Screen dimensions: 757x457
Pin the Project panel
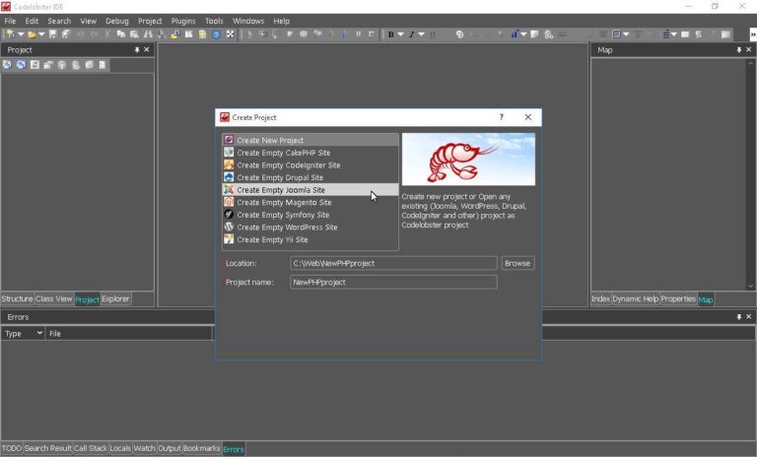click(x=137, y=49)
